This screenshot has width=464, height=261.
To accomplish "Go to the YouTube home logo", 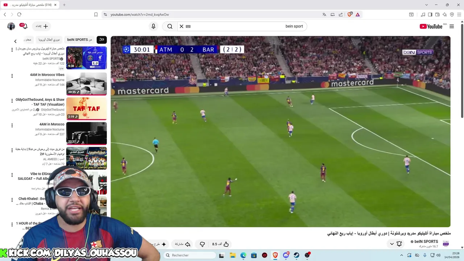I will coord(431,26).
